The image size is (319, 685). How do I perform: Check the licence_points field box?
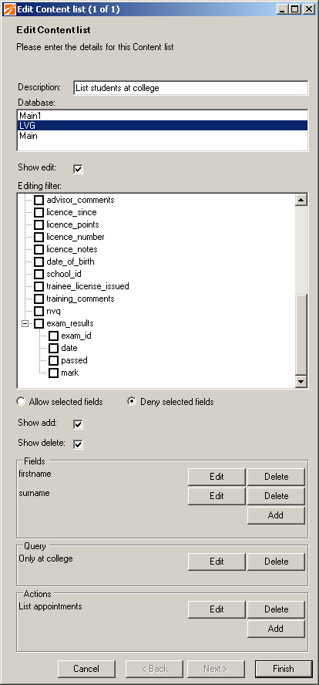click(39, 225)
